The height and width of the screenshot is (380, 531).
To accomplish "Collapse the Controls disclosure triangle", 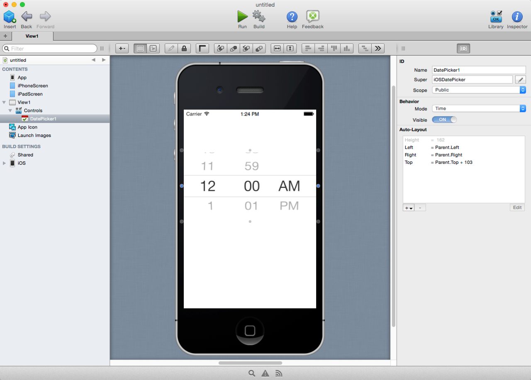I will 10,110.
